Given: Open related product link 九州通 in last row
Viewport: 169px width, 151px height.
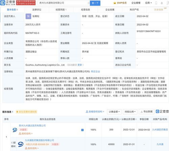Looking at the screenshot, I should click(160, 144).
